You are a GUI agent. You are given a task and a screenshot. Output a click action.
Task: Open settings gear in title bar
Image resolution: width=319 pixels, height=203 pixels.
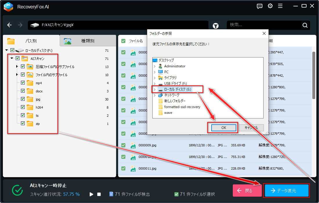pyautogui.click(x=270, y=6)
